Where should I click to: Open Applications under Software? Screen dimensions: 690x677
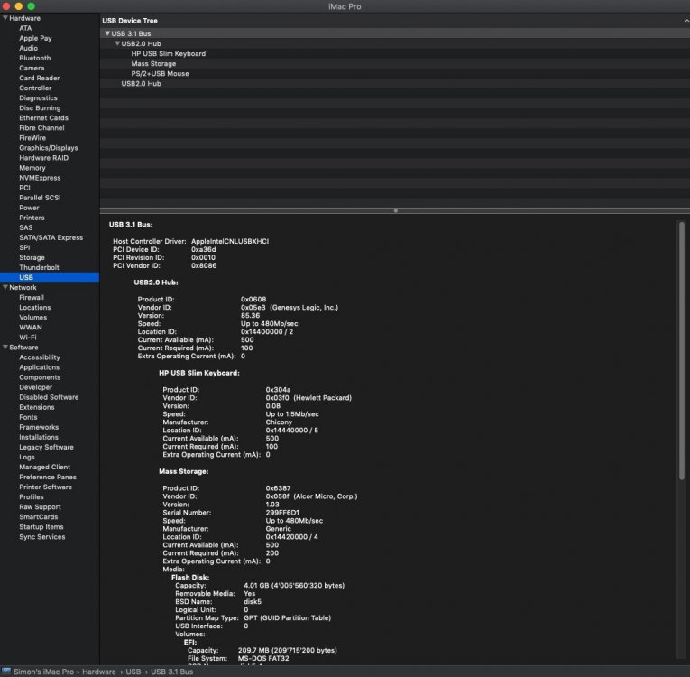[39, 367]
